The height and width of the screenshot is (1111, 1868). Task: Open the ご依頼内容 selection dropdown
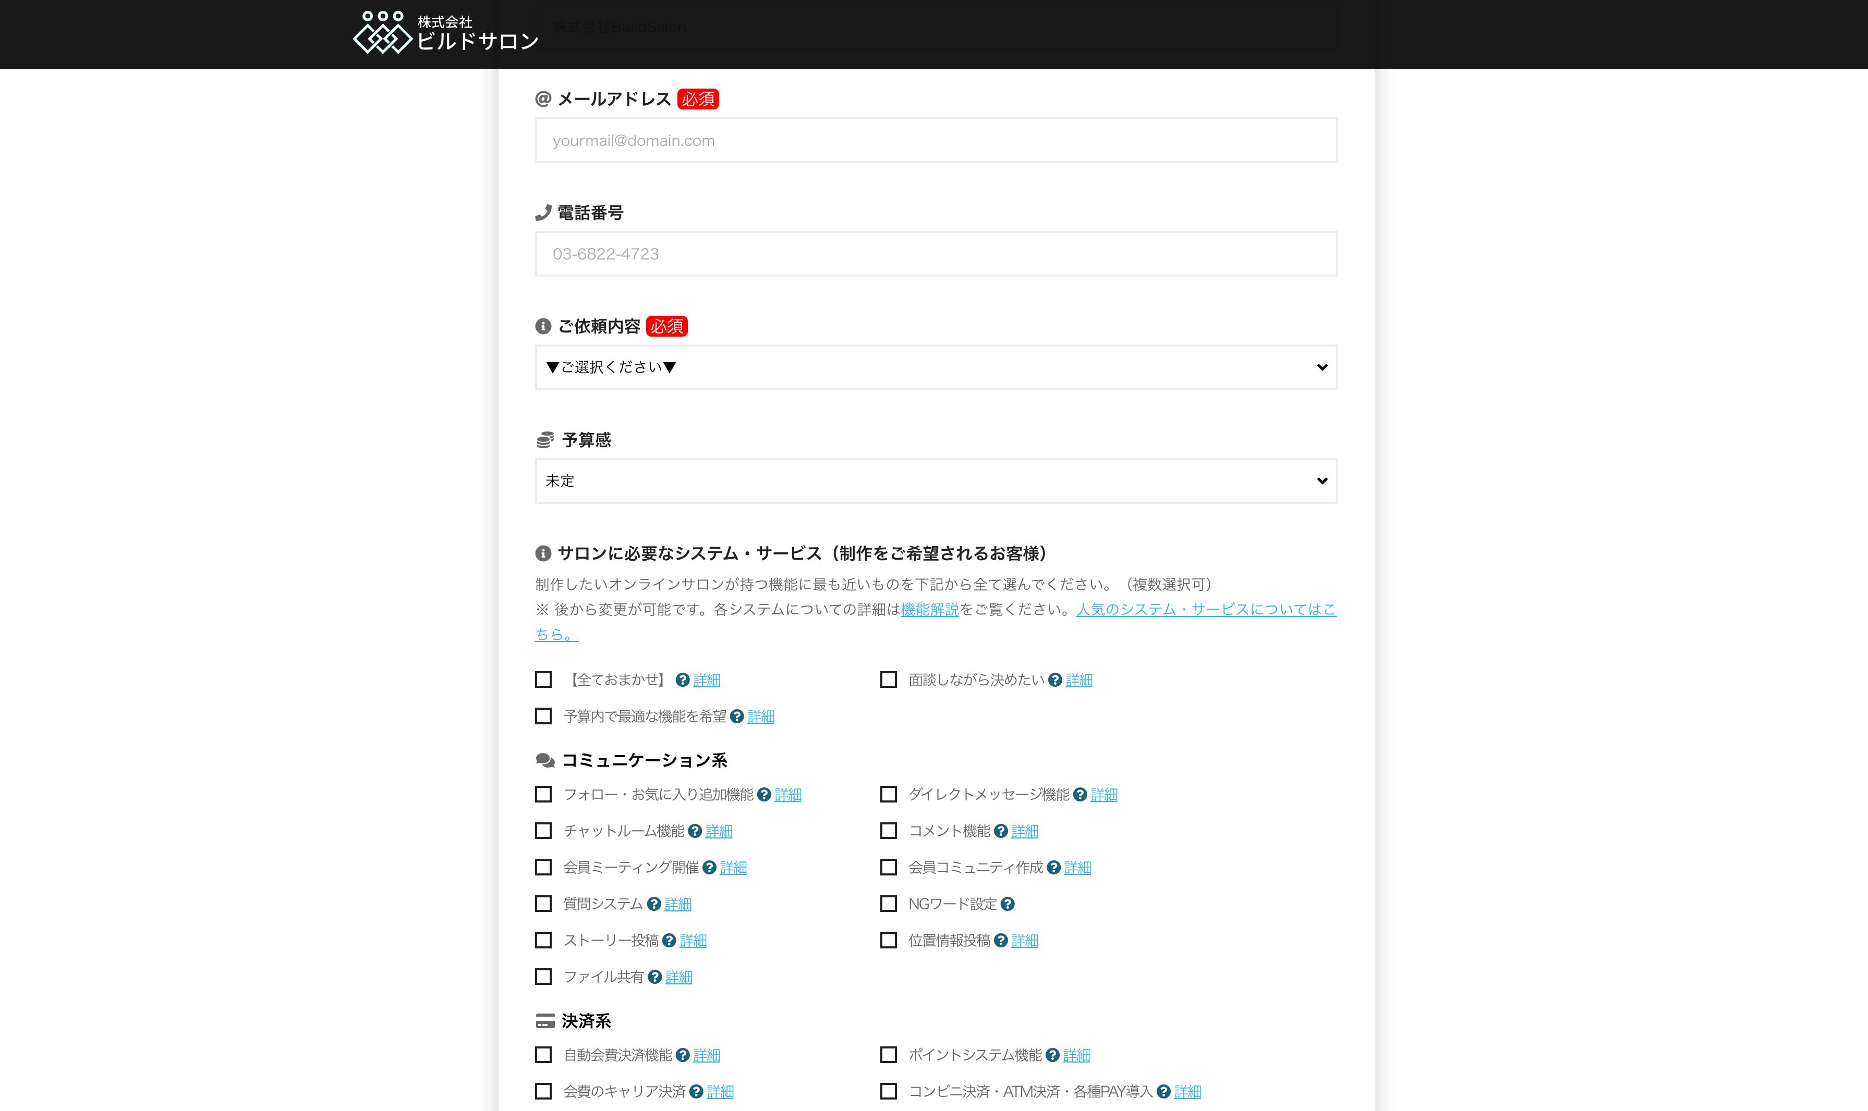click(x=936, y=367)
